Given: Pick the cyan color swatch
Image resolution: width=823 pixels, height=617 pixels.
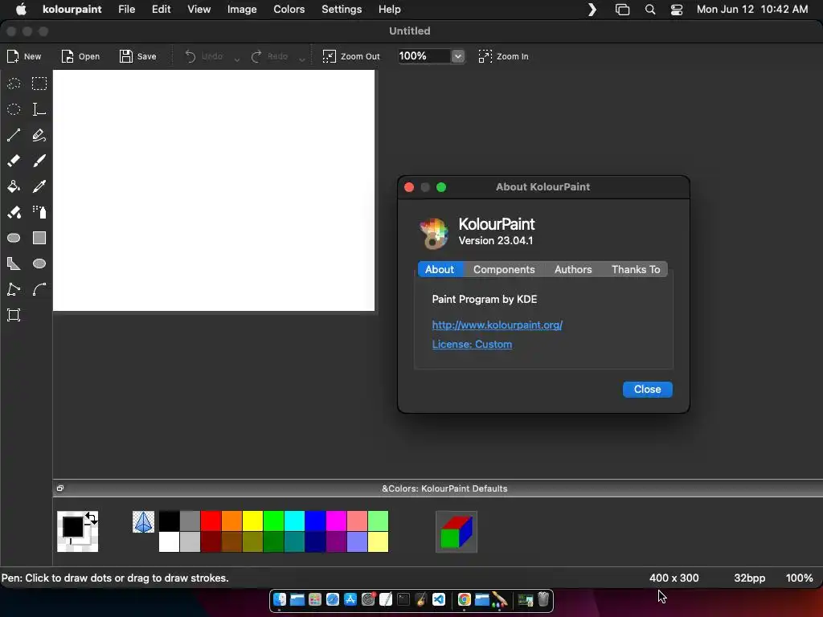Looking at the screenshot, I should point(294,521).
